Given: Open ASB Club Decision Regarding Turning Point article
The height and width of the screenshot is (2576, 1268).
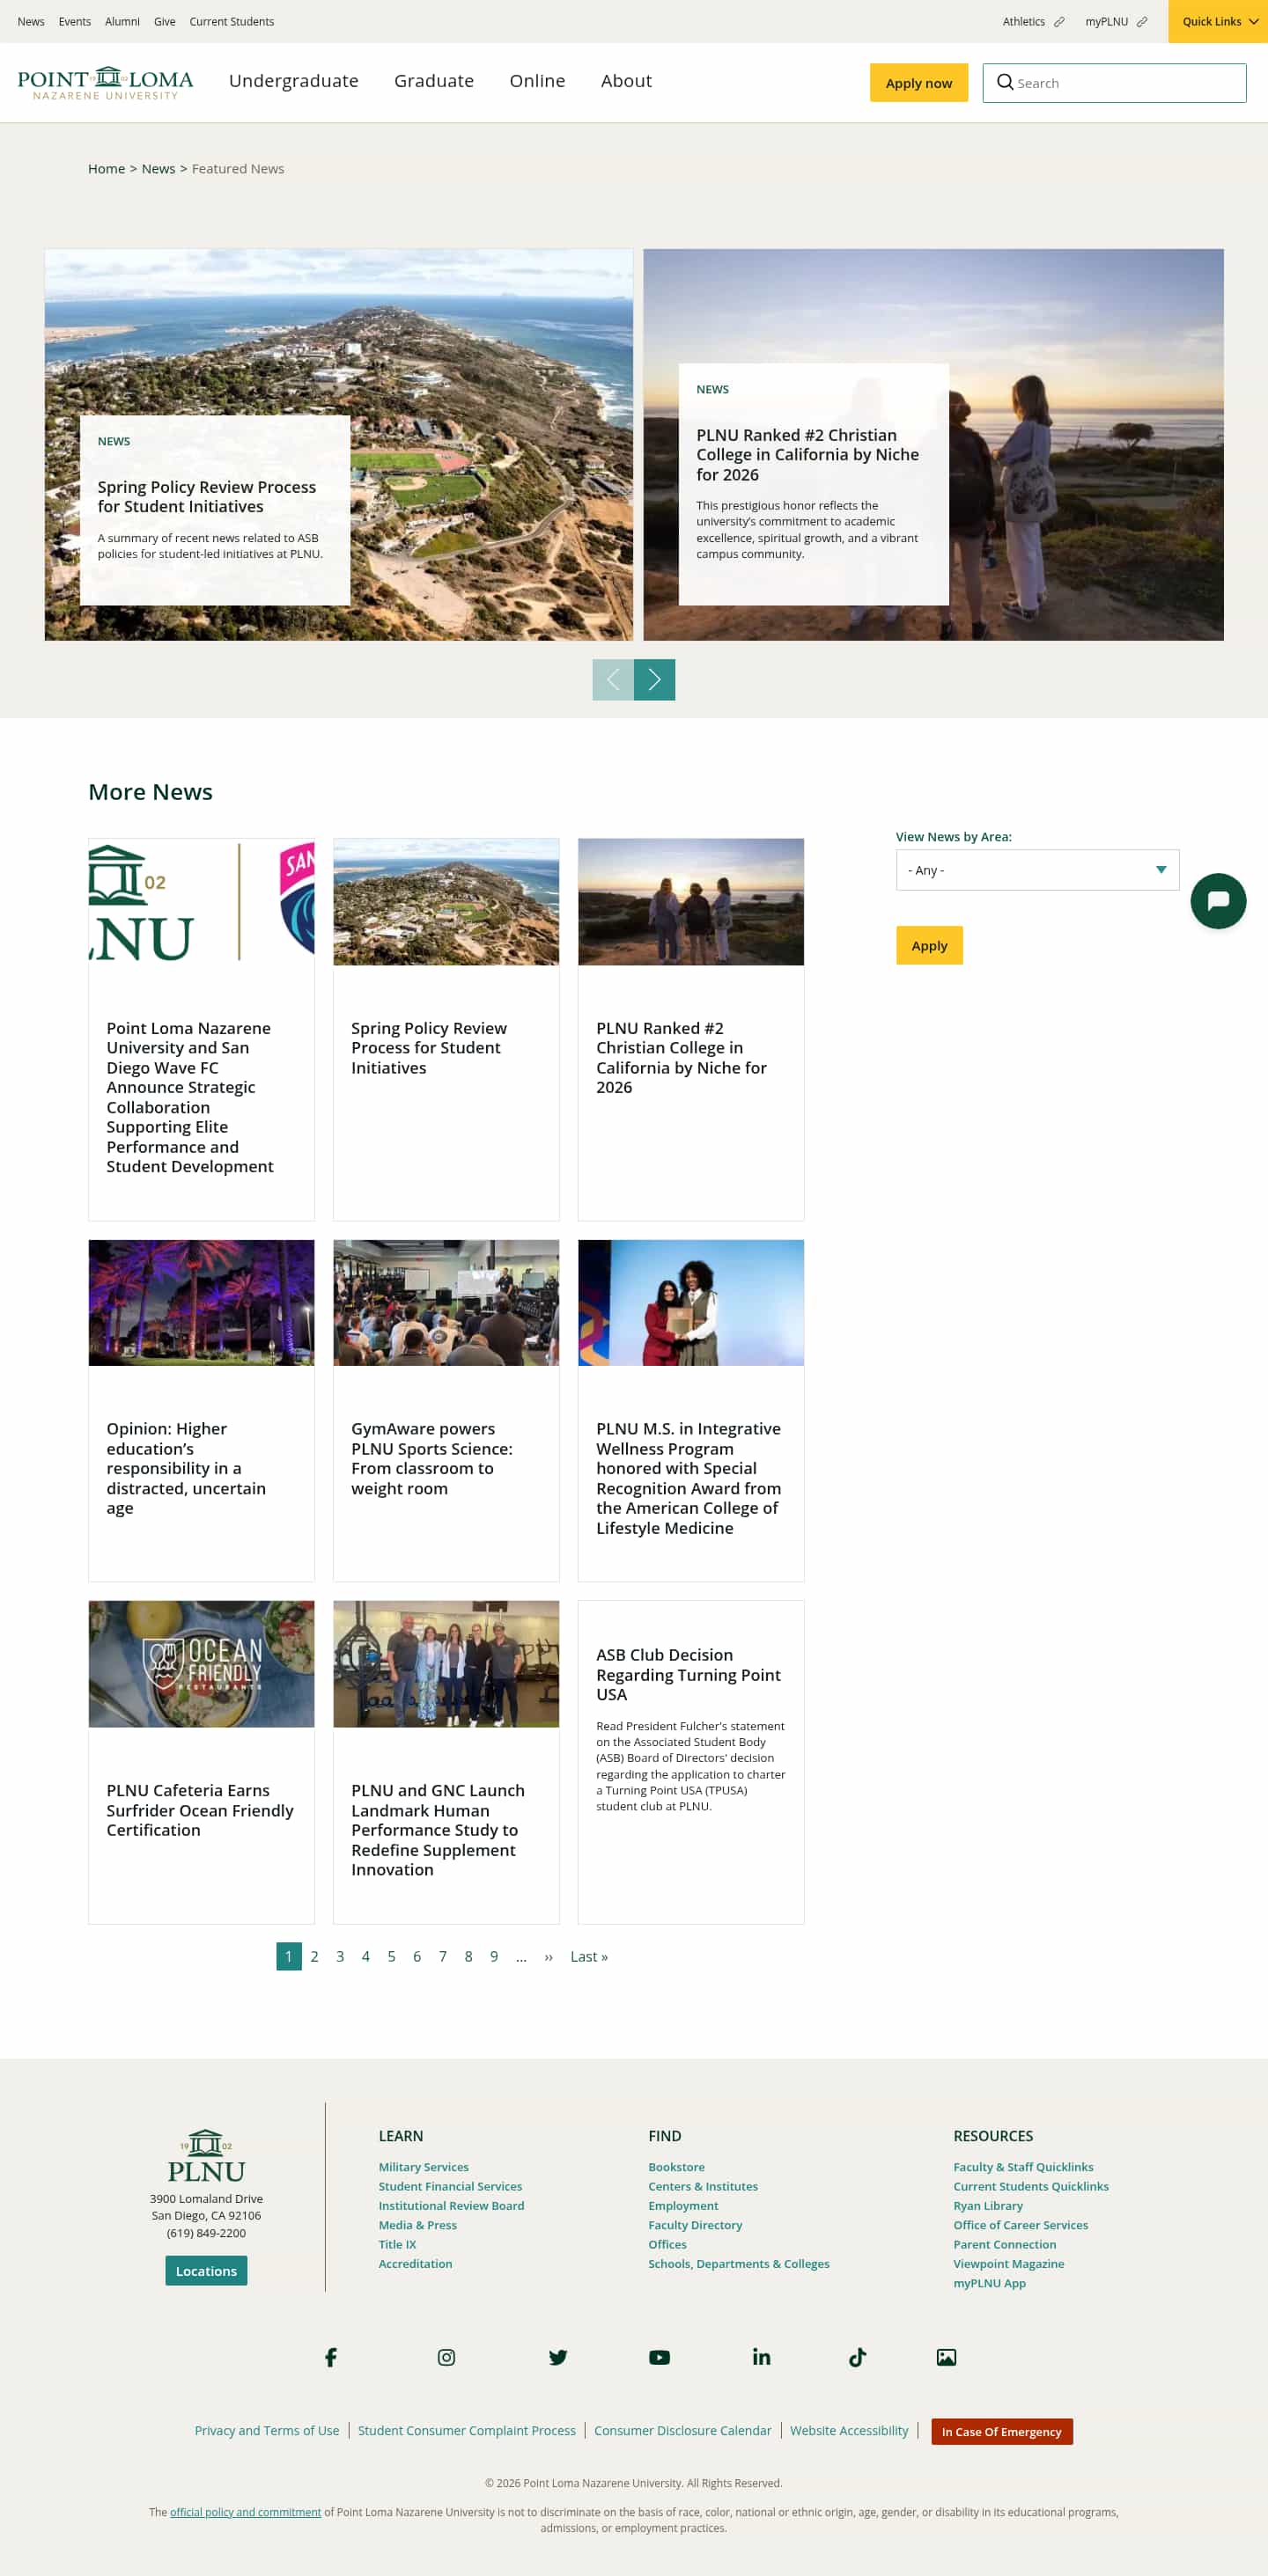Looking at the screenshot, I should pos(689,1674).
